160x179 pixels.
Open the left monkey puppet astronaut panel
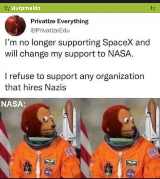[x=40, y=138]
